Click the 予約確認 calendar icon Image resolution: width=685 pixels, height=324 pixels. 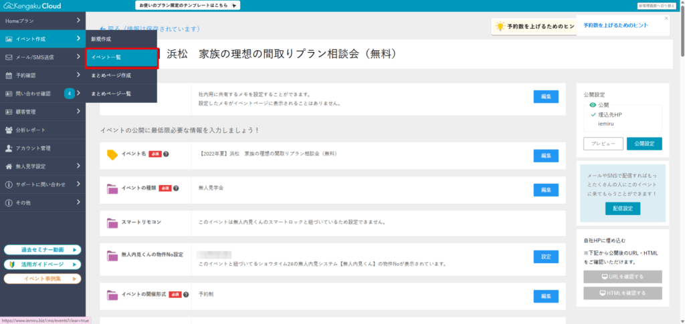9,75
